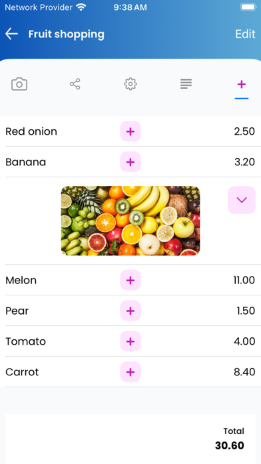Viewport: 261px width, 464px height.
Task: Tap the Wi-Fi status icon
Action: point(81,7)
